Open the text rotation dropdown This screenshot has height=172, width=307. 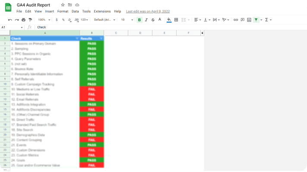pos(225,20)
